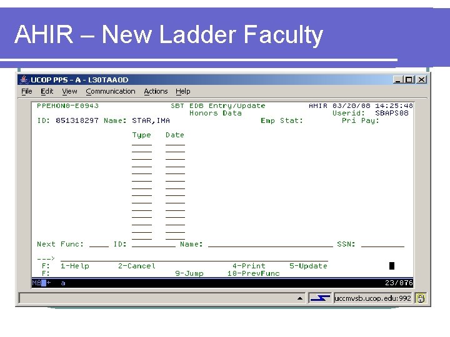Open the Communication menu
Viewport: 450px width, 337px height.
111,91
